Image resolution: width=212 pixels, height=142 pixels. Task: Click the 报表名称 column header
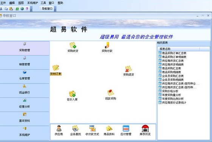pyautogui.click(x=178, y=49)
